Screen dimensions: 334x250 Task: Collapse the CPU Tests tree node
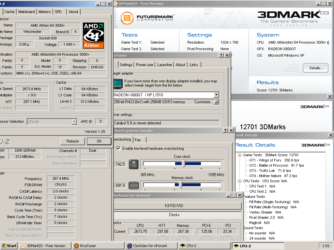pos(240,181)
